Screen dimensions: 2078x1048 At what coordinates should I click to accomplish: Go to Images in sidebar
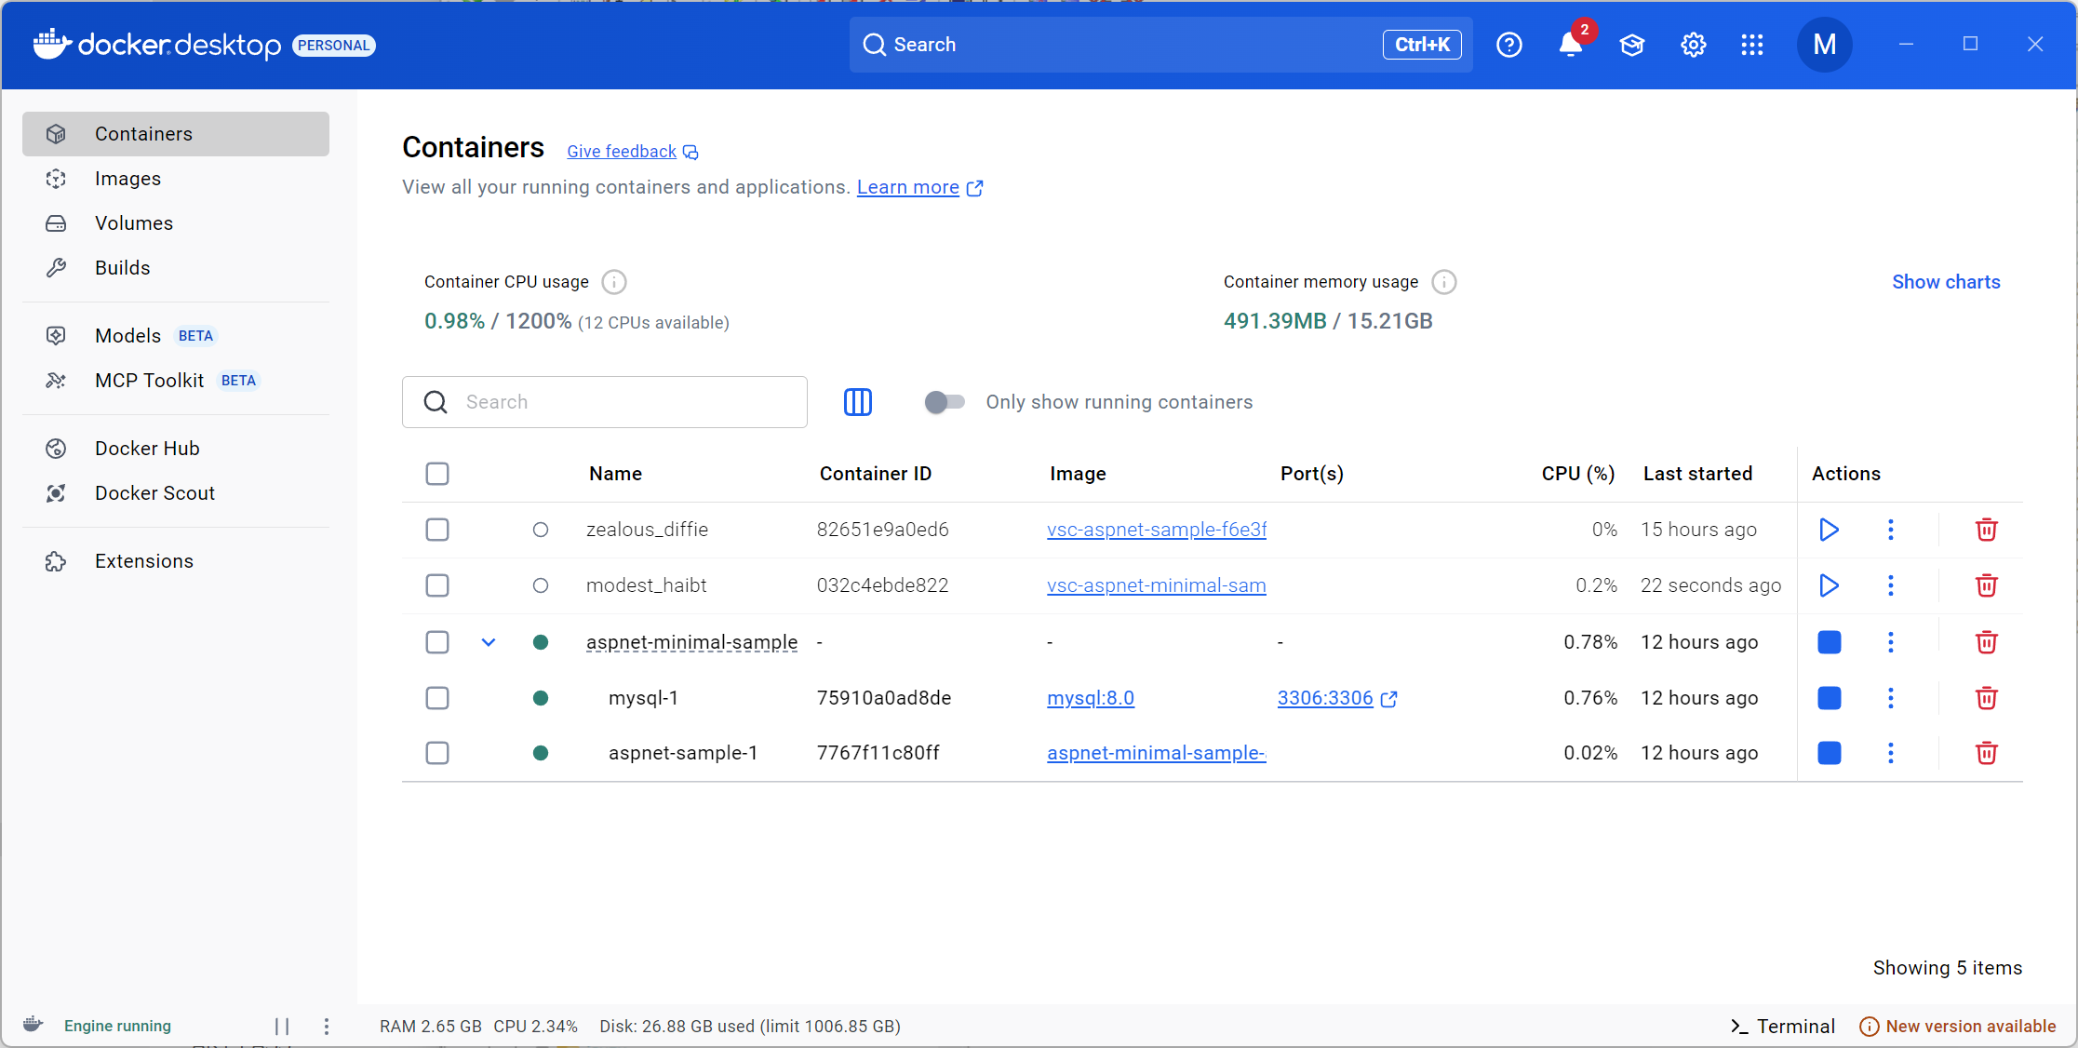(x=127, y=179)
